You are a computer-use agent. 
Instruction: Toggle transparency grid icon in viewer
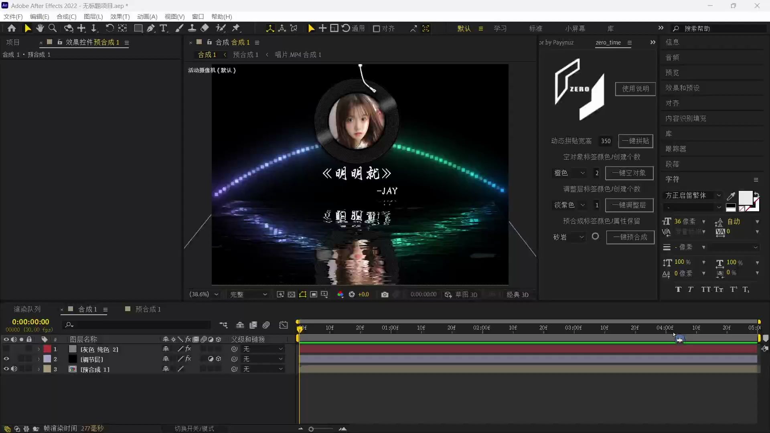click(292, 295)
